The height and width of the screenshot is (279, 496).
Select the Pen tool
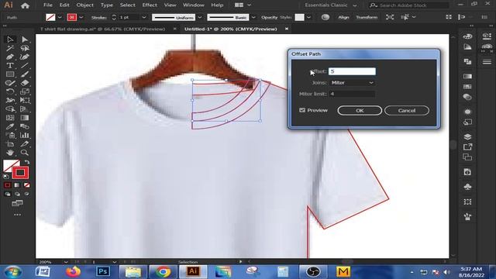click(x=10, y=57)
